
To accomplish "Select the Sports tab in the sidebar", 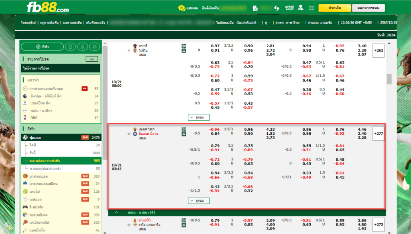I will point(42,47).
